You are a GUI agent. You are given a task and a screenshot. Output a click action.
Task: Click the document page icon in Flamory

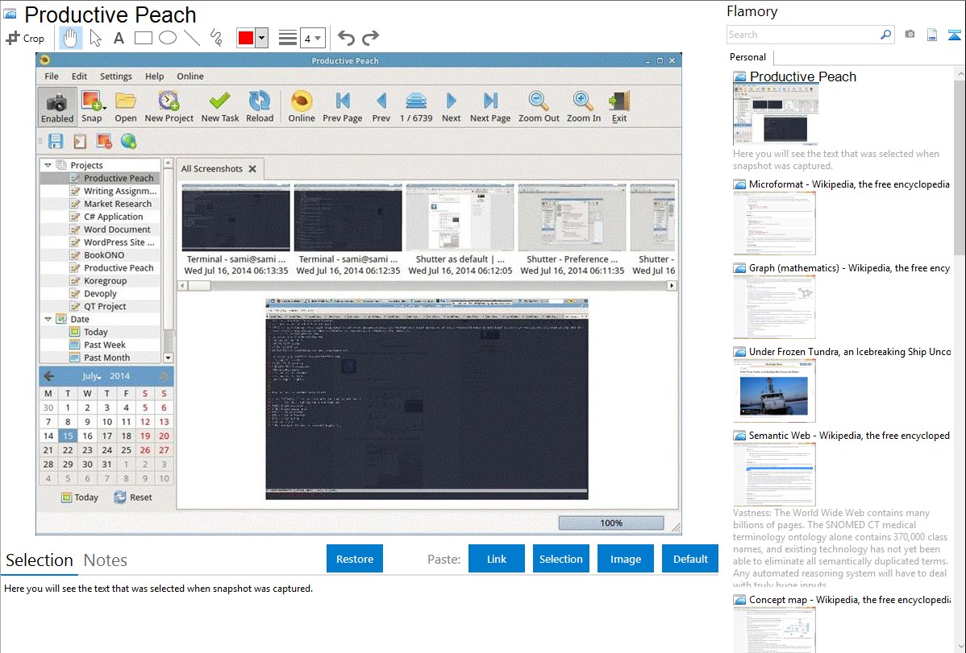click(932, 35)
